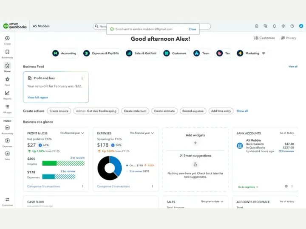This screenshot has width=306, height=229.
Task: Expand Go to registers dropdown
Action: click(248, 187)
